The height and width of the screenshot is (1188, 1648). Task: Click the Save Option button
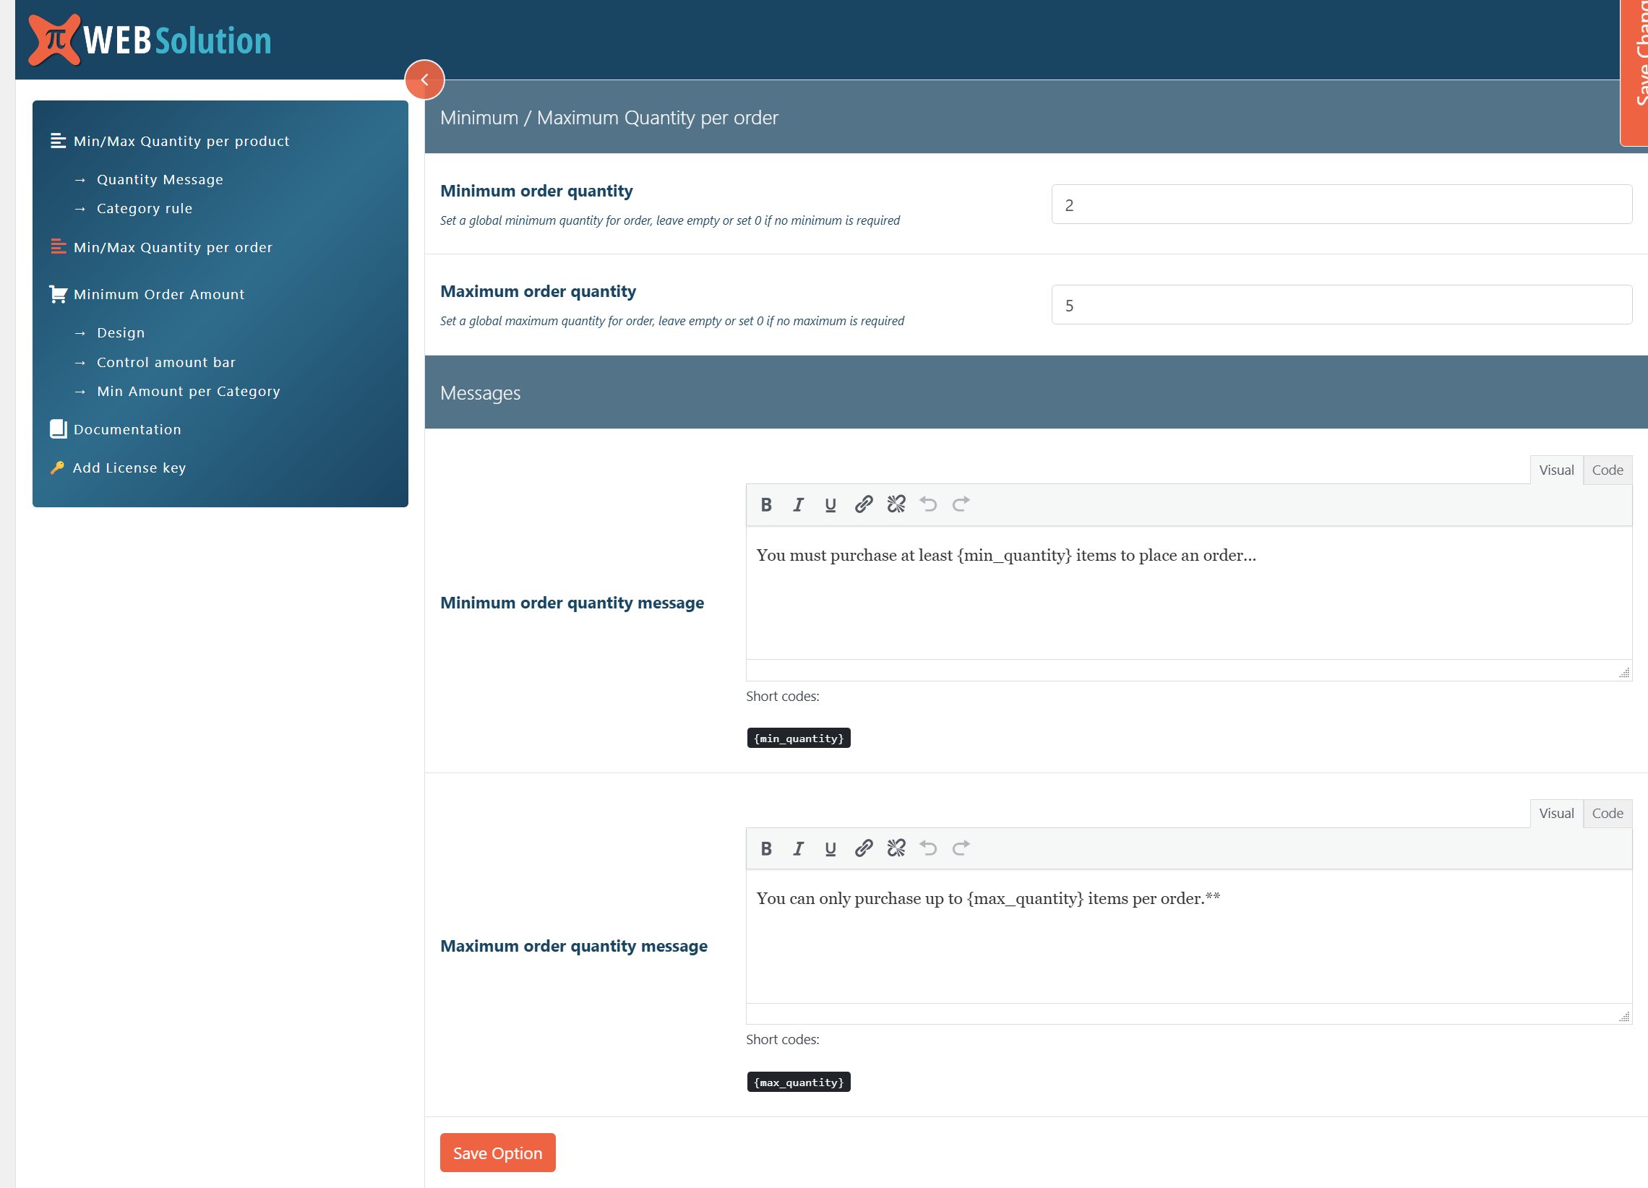click(497, 1153)
